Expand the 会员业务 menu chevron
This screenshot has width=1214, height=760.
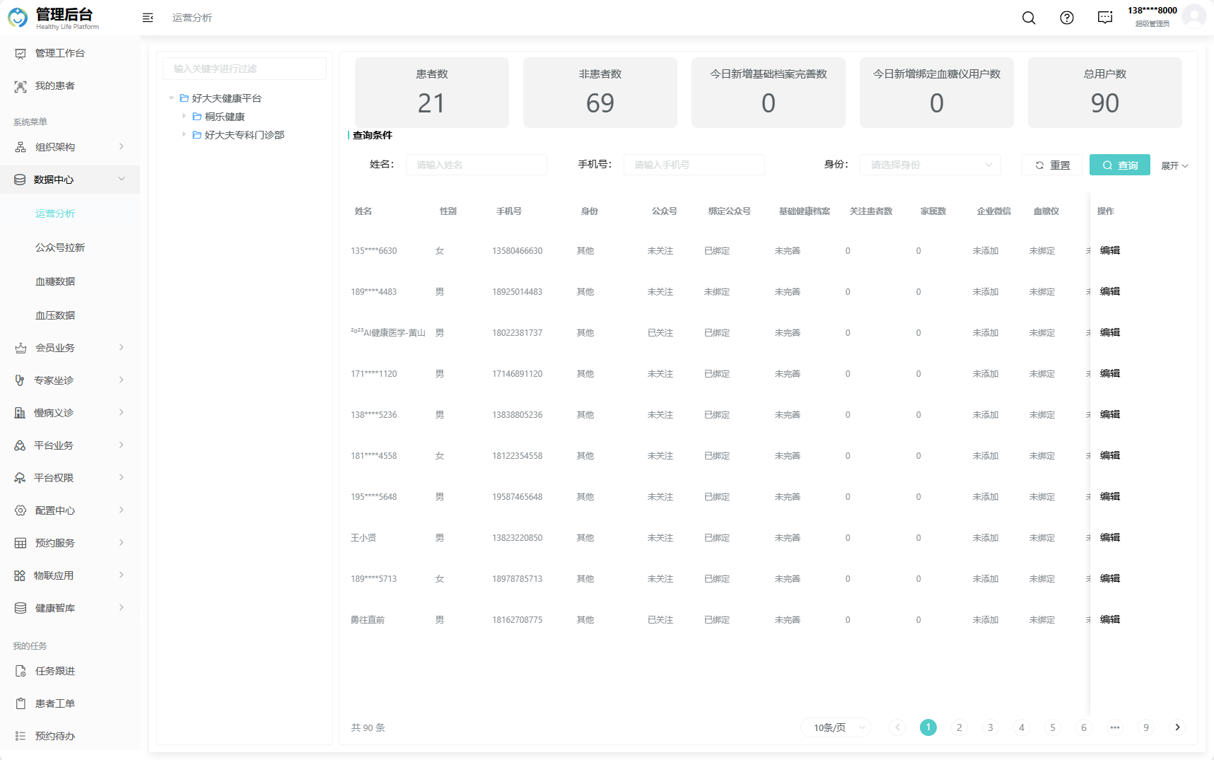[122, 347]
